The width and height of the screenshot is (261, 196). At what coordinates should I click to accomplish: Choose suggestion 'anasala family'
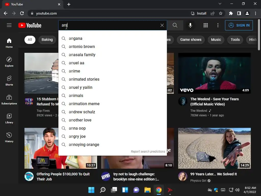click(x=113, y=55)
